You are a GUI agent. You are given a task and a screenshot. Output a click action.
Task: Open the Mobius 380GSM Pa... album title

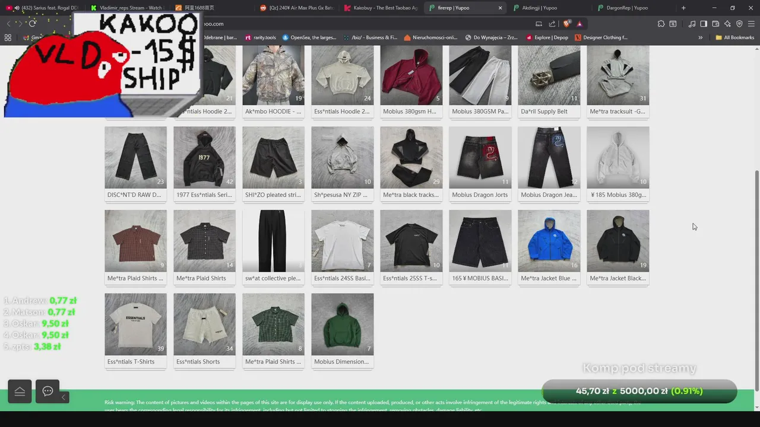click(x=480, y=111)
